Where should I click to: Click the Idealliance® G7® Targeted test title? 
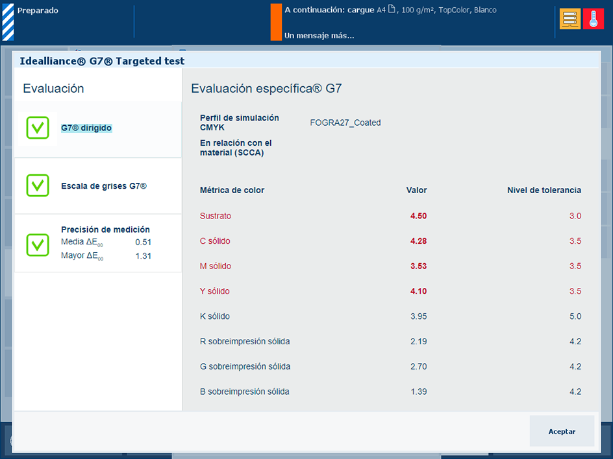coord(102,61)
